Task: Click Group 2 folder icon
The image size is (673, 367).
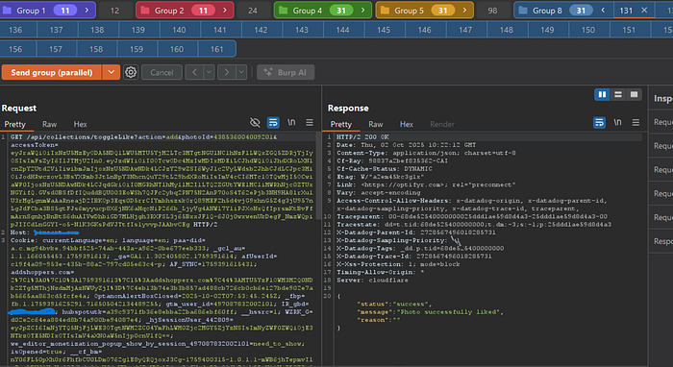Action: coord(145,11)
